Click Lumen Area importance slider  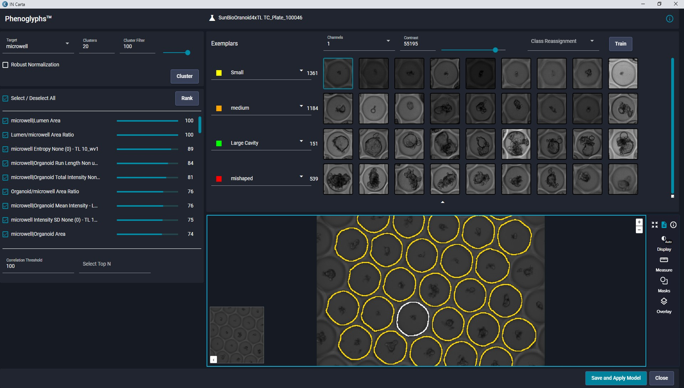click(147, 121)
